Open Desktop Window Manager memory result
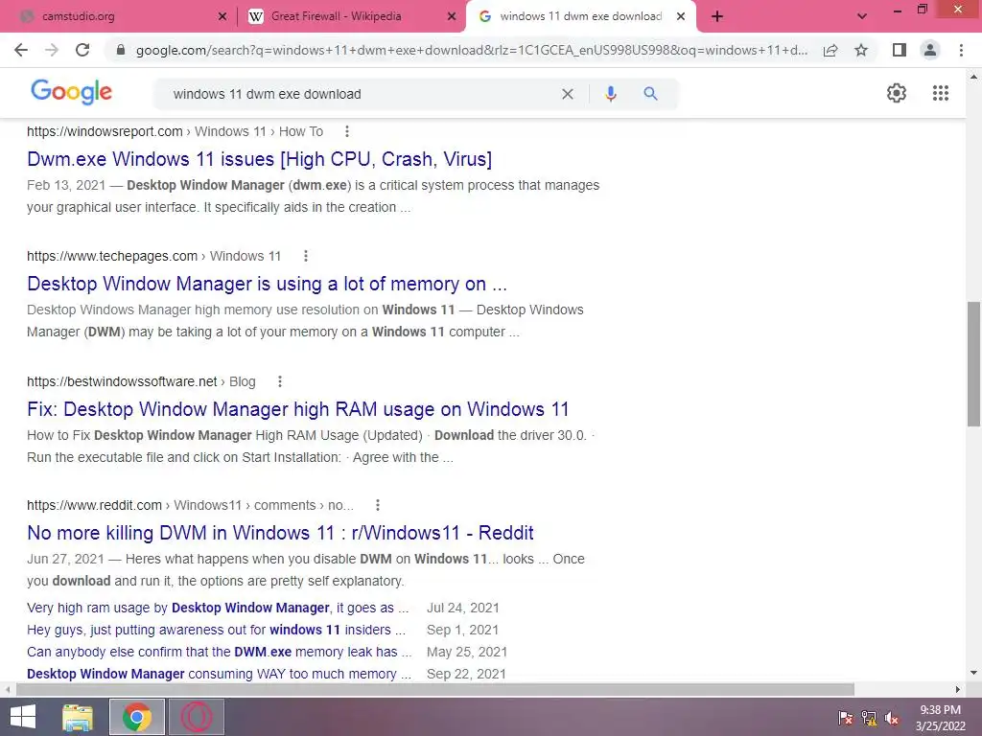The height and width of the screenshot is (736, 982). point(267,284)
